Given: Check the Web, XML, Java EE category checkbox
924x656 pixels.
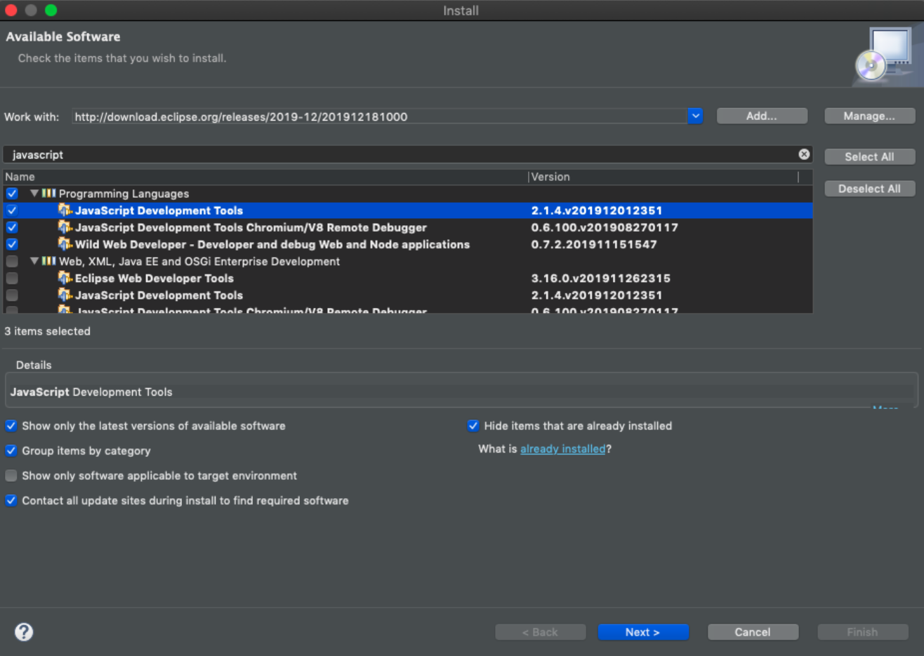Looking at the screenshot, I should tap(12, 261).
